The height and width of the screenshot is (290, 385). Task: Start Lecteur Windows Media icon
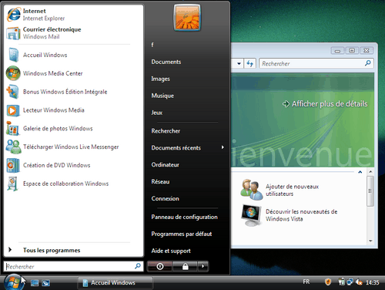[x=13, y=110]
